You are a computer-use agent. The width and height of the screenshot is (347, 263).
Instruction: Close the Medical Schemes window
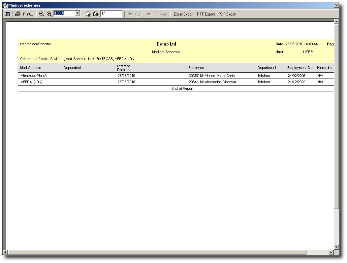[336, 5]
